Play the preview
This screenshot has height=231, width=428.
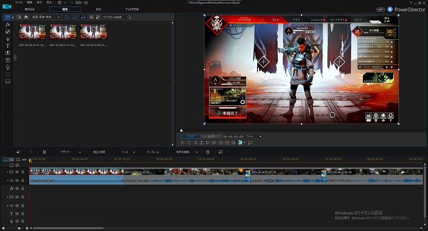182,143
